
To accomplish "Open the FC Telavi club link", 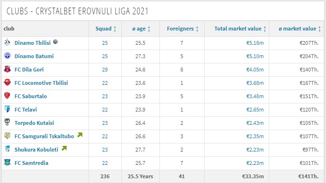I will [26, 110].
